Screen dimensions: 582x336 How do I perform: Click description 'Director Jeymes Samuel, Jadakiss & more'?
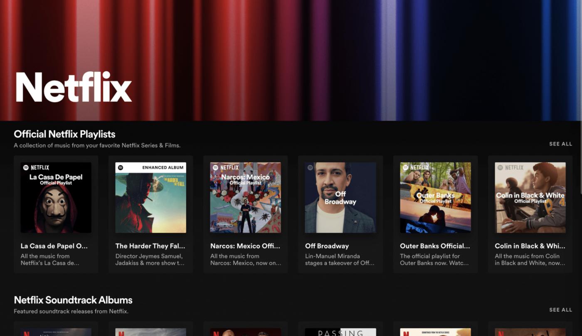150,260
